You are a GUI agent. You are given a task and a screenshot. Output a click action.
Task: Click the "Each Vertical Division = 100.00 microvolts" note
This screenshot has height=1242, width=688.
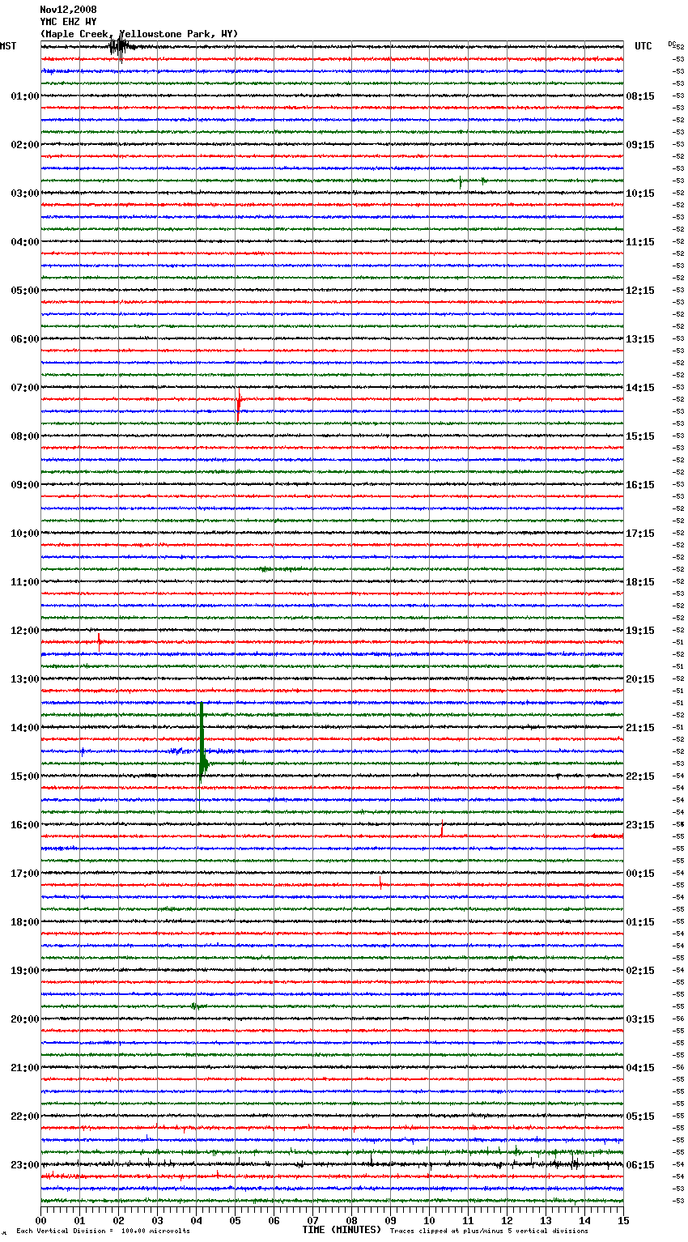coord(103,1231)
